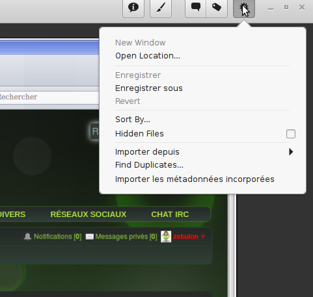
Task: Open the image properties info icon
Action: [133, 8]
